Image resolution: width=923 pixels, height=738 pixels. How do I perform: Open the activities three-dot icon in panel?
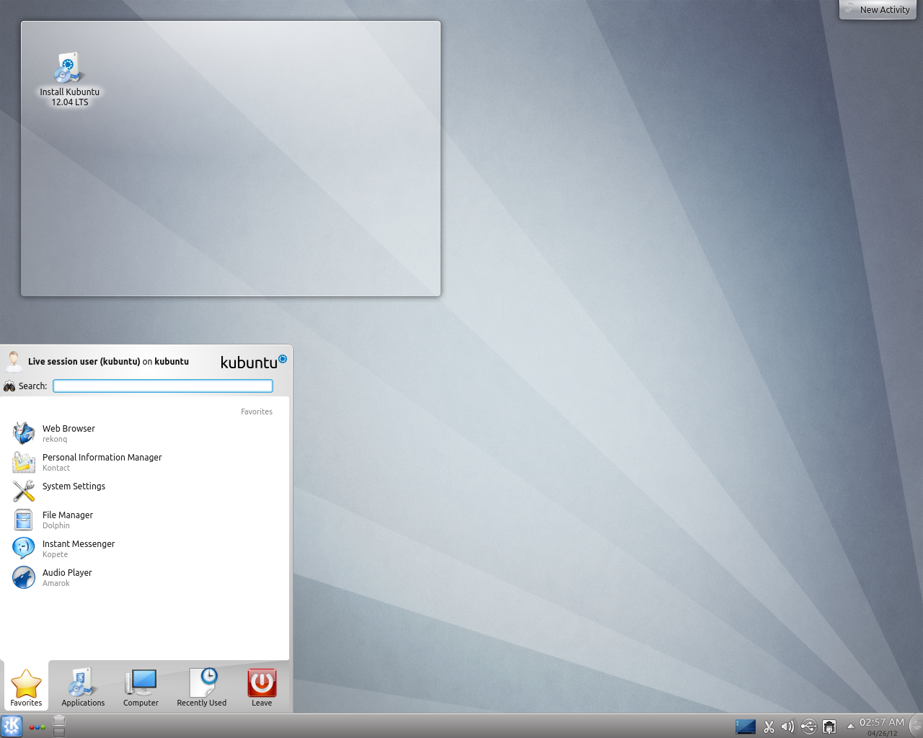37,727
